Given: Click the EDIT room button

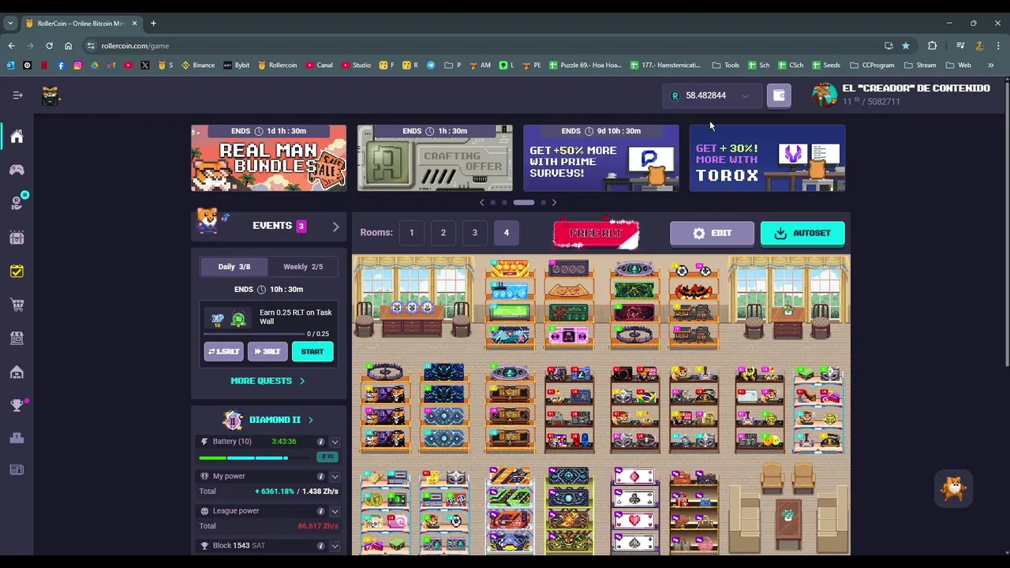Looking at the screenshot, I should pyautogui.click(x=712, y=234).
